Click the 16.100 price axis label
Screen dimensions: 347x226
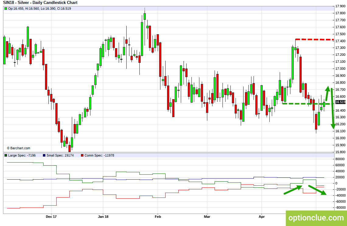[x=340, y=131]
